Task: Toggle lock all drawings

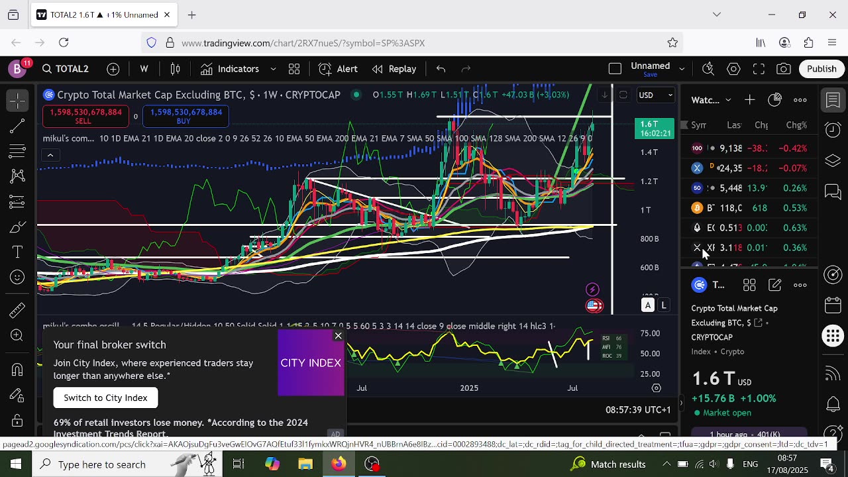Action: [x=18, y=421]
